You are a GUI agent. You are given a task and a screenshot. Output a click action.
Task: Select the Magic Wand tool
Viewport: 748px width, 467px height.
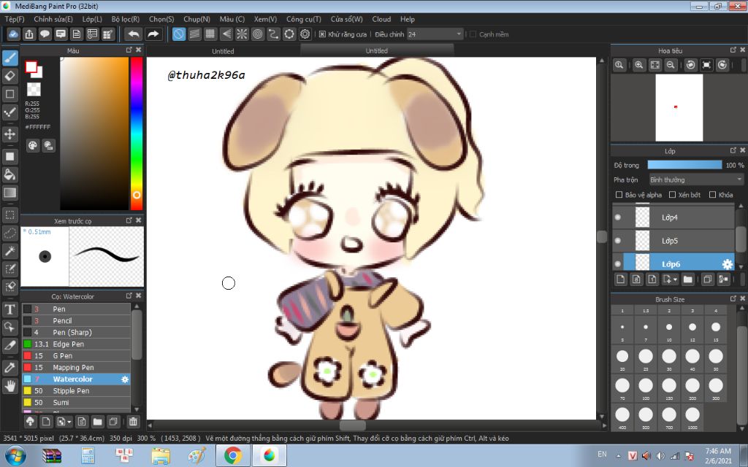(10, 251)
